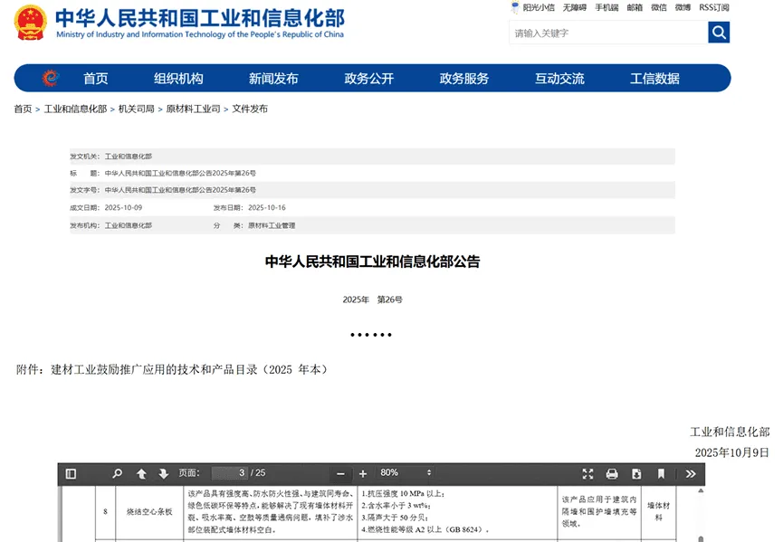Zoom in with the plus button
The height and width of the screenshot is (542, 783).
click(x=363, y=473)
